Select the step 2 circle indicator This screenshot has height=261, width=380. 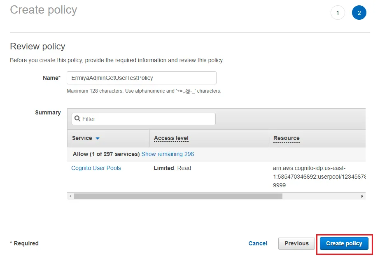[x=359, y=13]
